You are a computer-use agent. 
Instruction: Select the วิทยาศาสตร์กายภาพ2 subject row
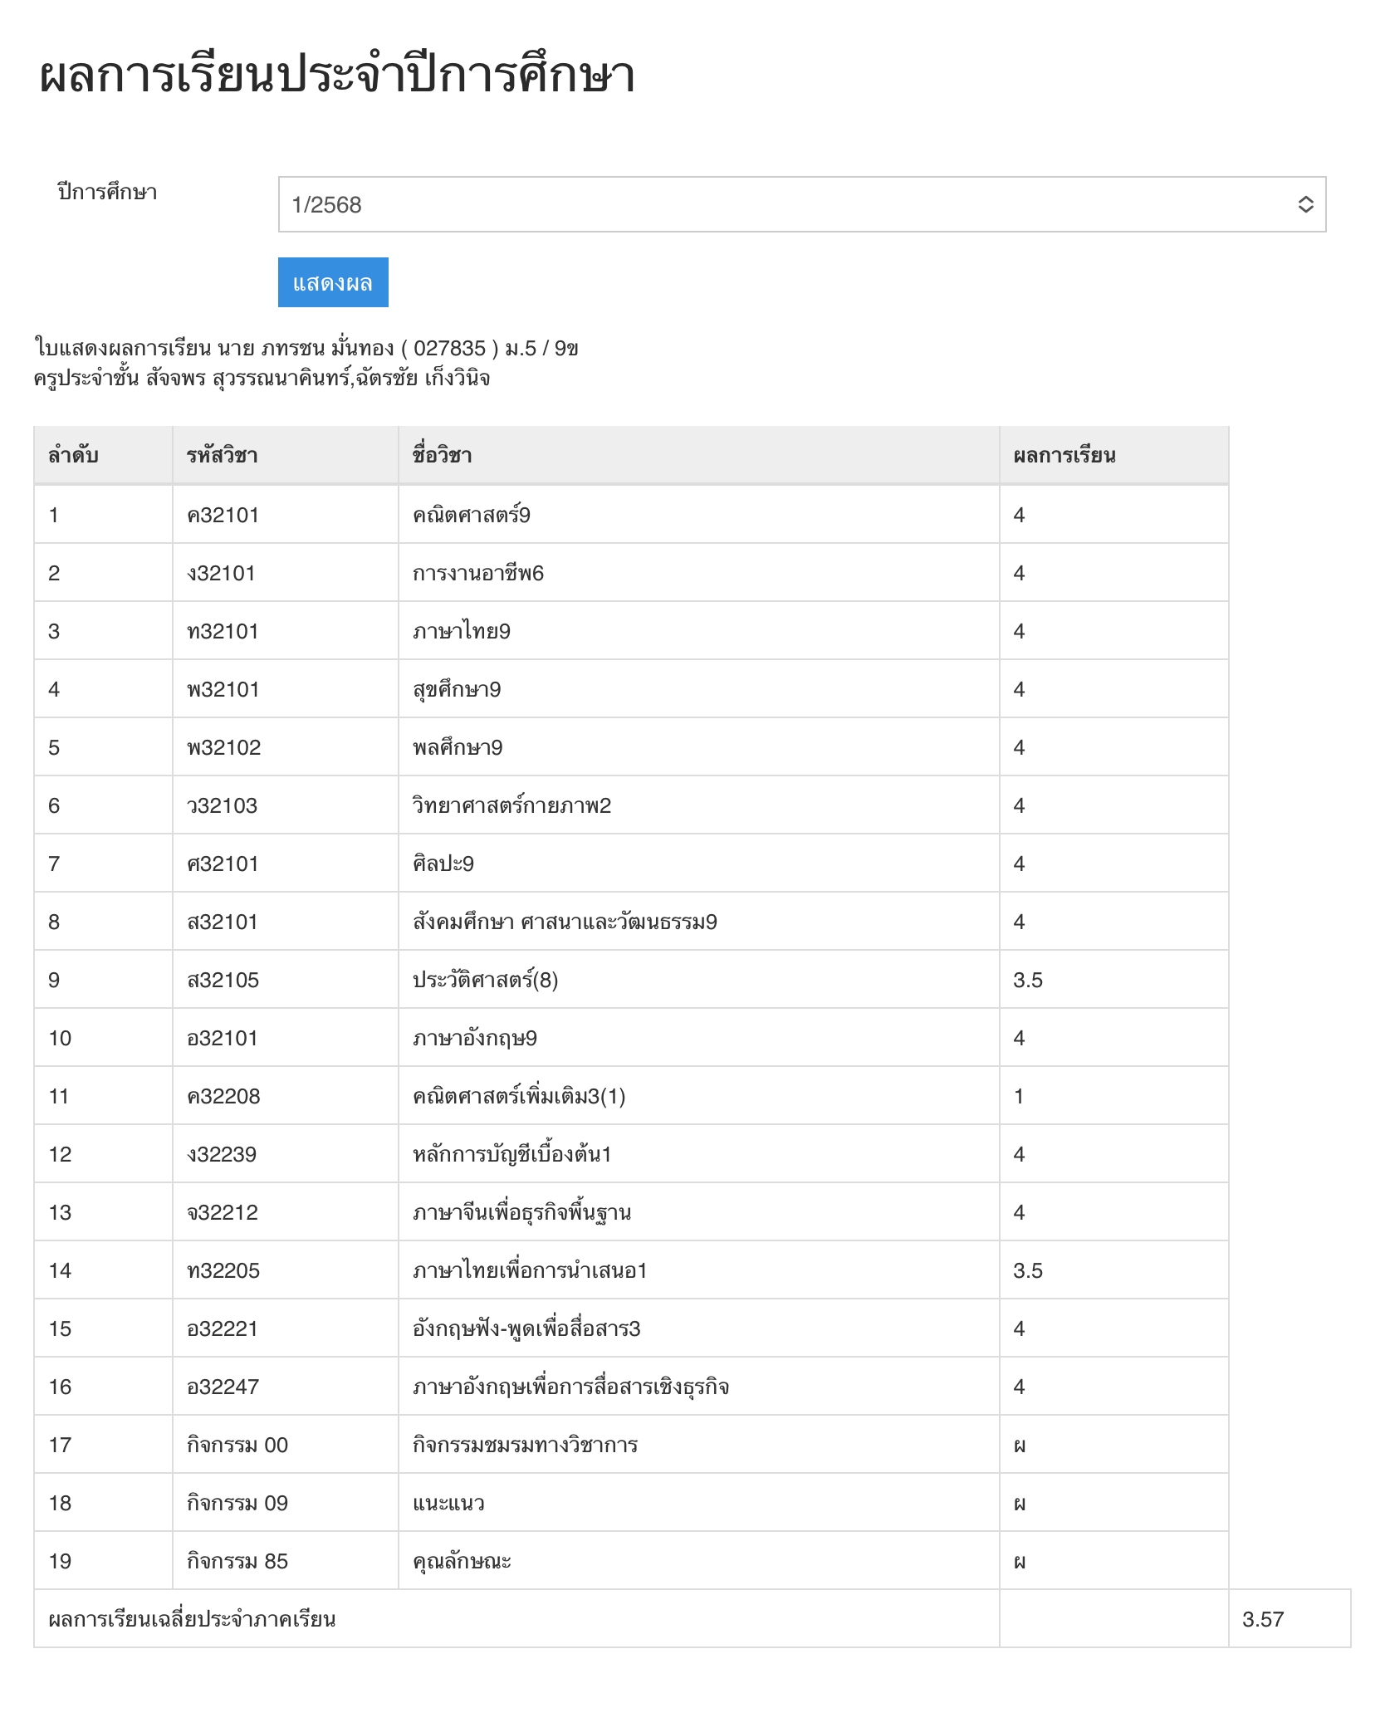click(511, 805)
